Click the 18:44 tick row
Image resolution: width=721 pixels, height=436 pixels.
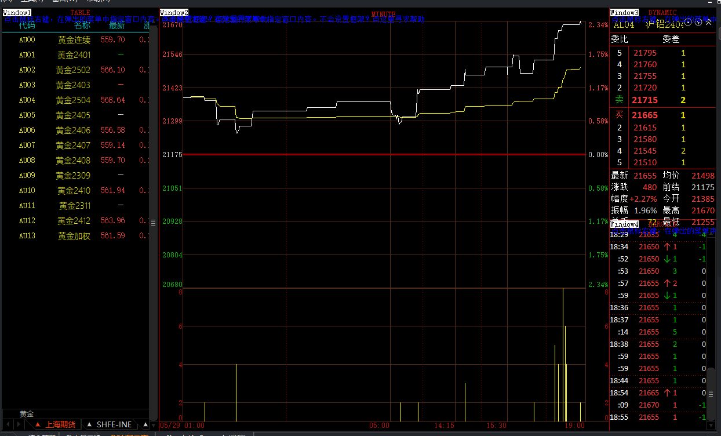(658, 380)
